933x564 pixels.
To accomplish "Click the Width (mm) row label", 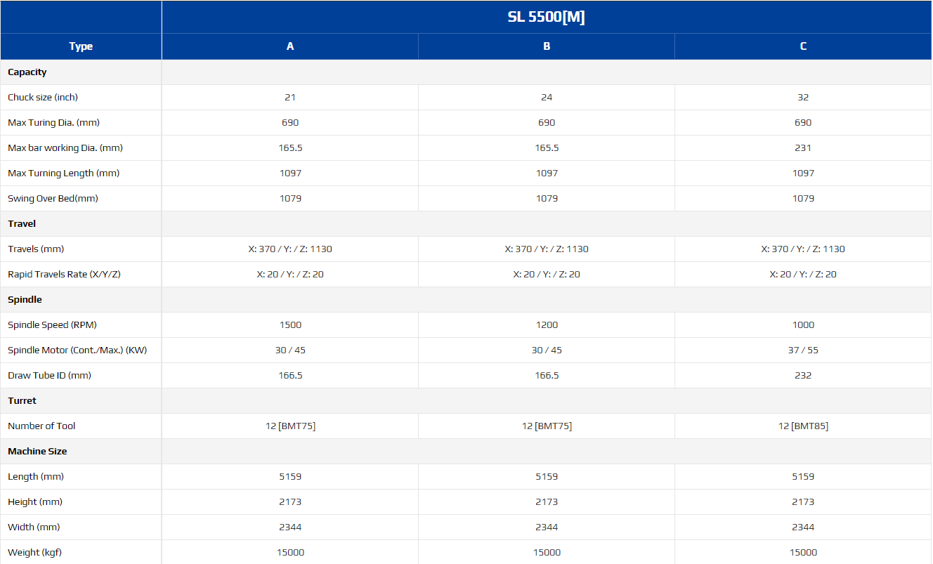I will coord(34,527).
